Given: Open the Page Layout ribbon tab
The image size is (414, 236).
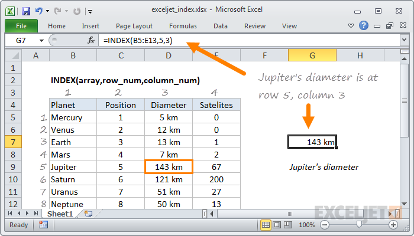Looking at the screenshot, I should [134, 26].
